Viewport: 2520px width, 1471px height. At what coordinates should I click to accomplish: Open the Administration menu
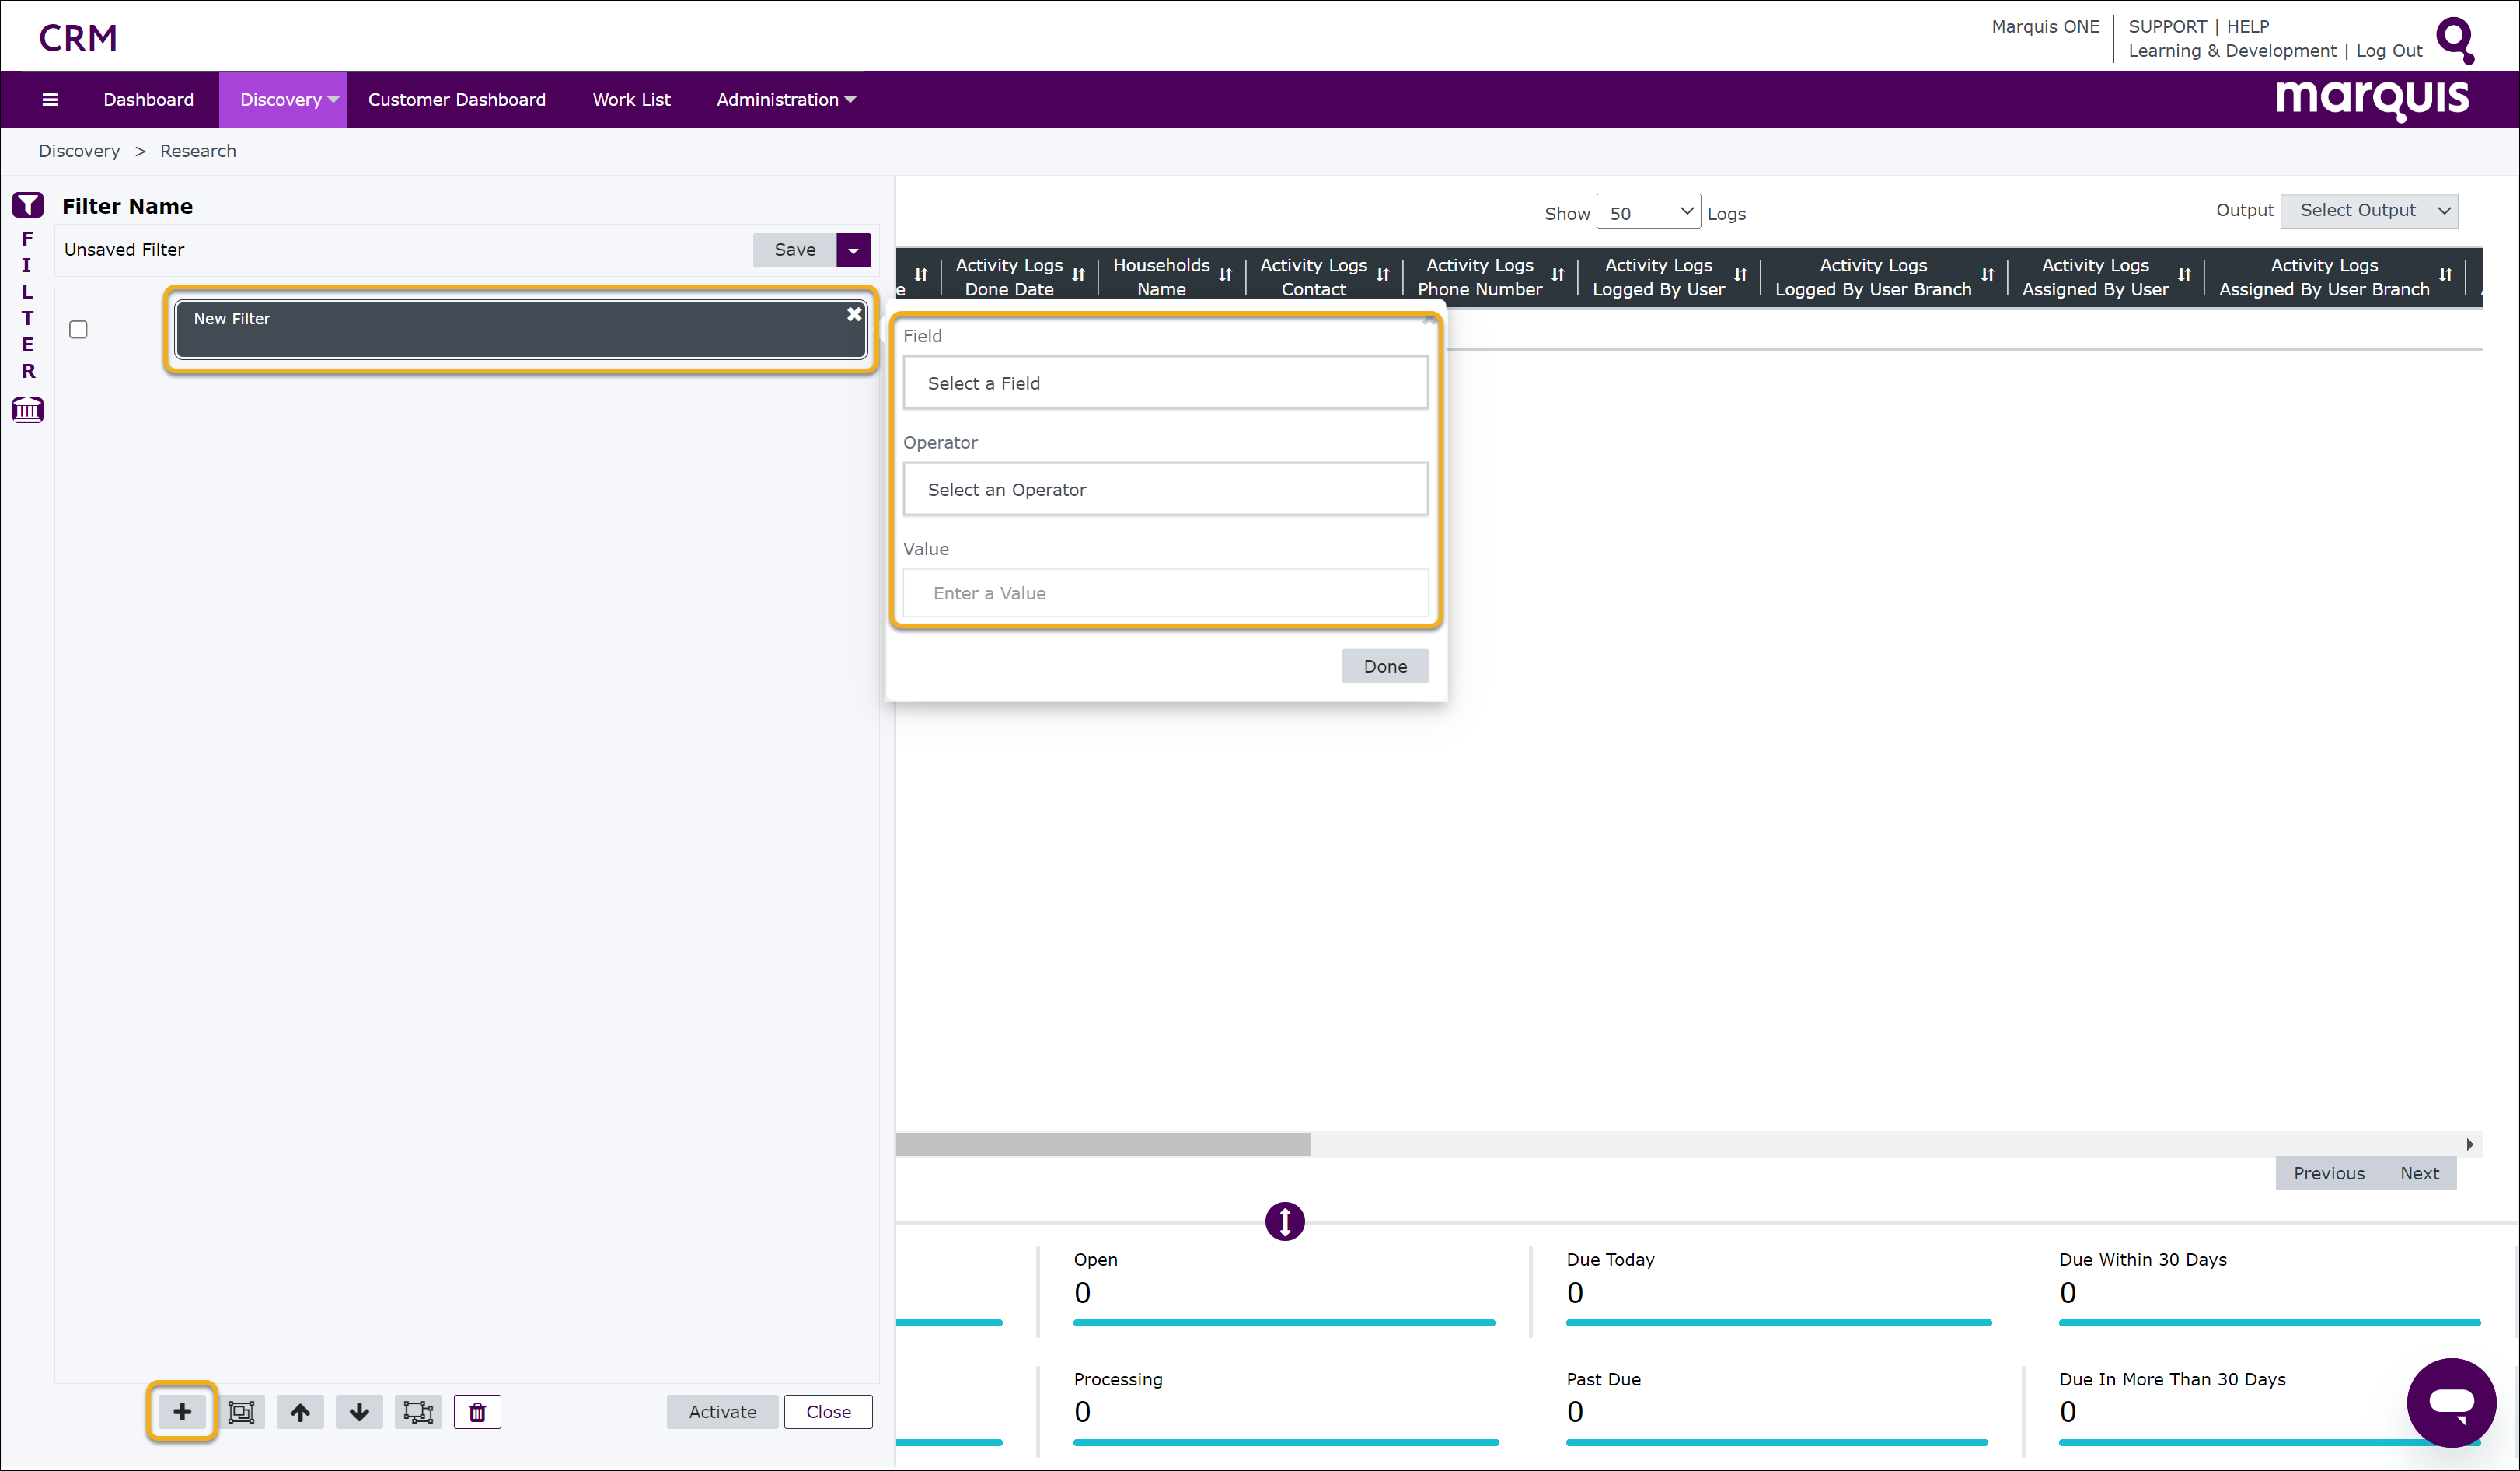(786, 99)
